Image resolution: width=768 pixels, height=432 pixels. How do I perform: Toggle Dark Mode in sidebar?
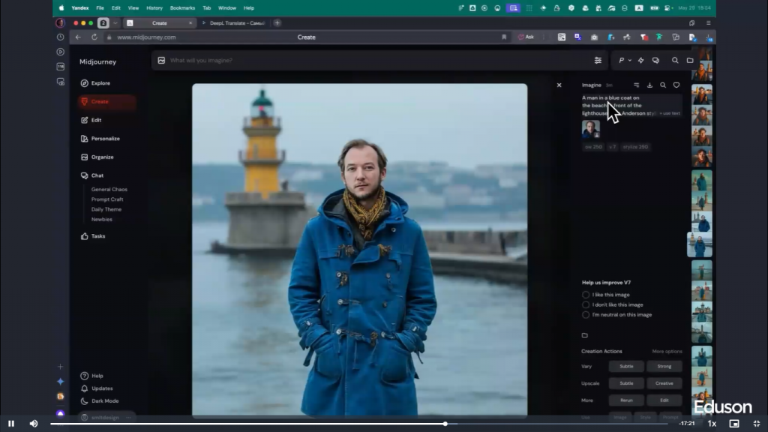(100, 400)
